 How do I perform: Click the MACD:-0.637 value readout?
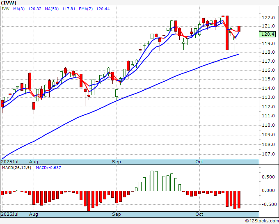coord(48,168)
